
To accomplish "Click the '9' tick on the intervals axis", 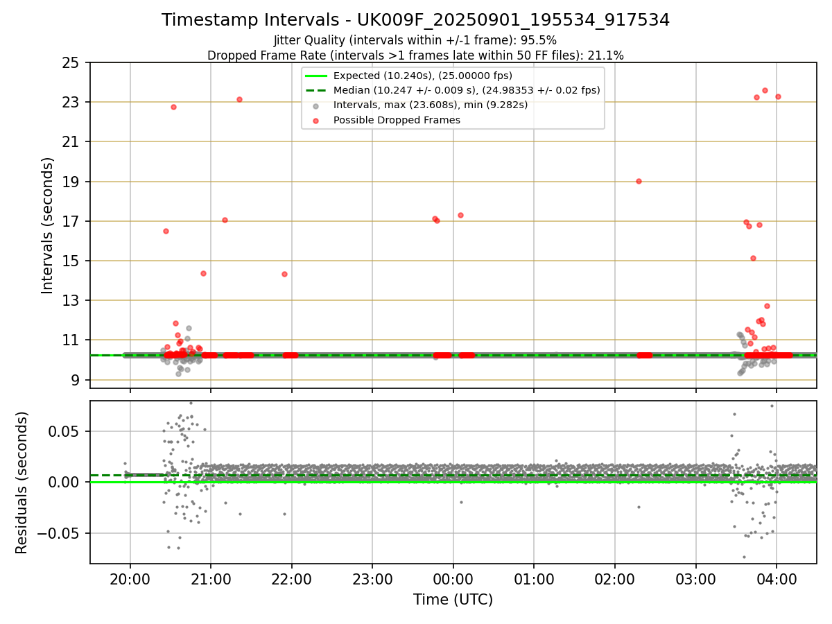I will pos(75,380).
